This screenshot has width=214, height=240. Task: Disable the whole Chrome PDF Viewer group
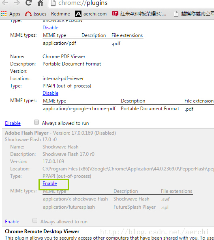coord(13,123)
